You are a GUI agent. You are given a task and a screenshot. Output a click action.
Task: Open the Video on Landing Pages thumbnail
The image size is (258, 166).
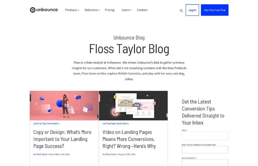[x=133, y=106]
